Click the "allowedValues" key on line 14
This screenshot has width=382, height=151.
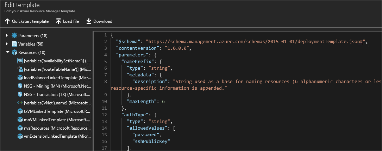point(147,128)
